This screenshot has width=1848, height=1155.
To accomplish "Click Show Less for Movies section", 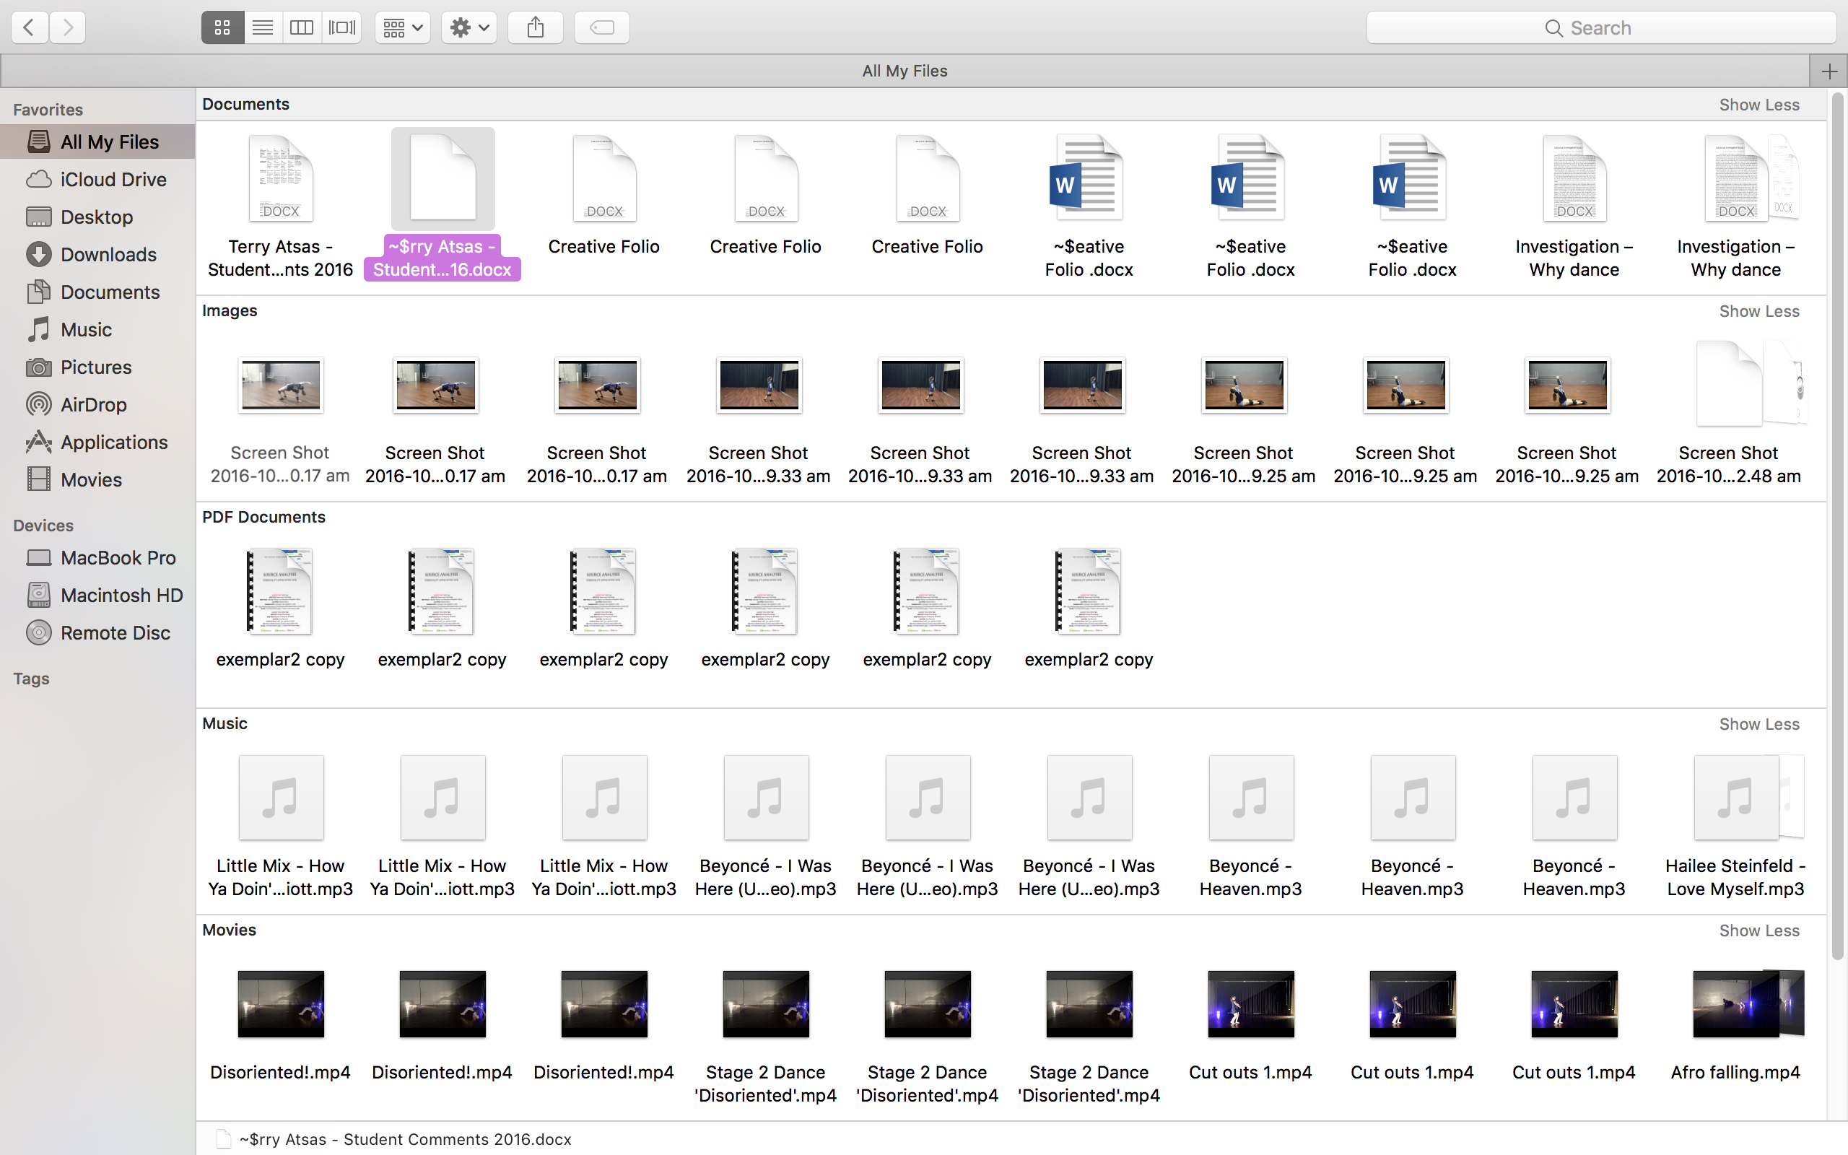I will (x=1758, y=930).
